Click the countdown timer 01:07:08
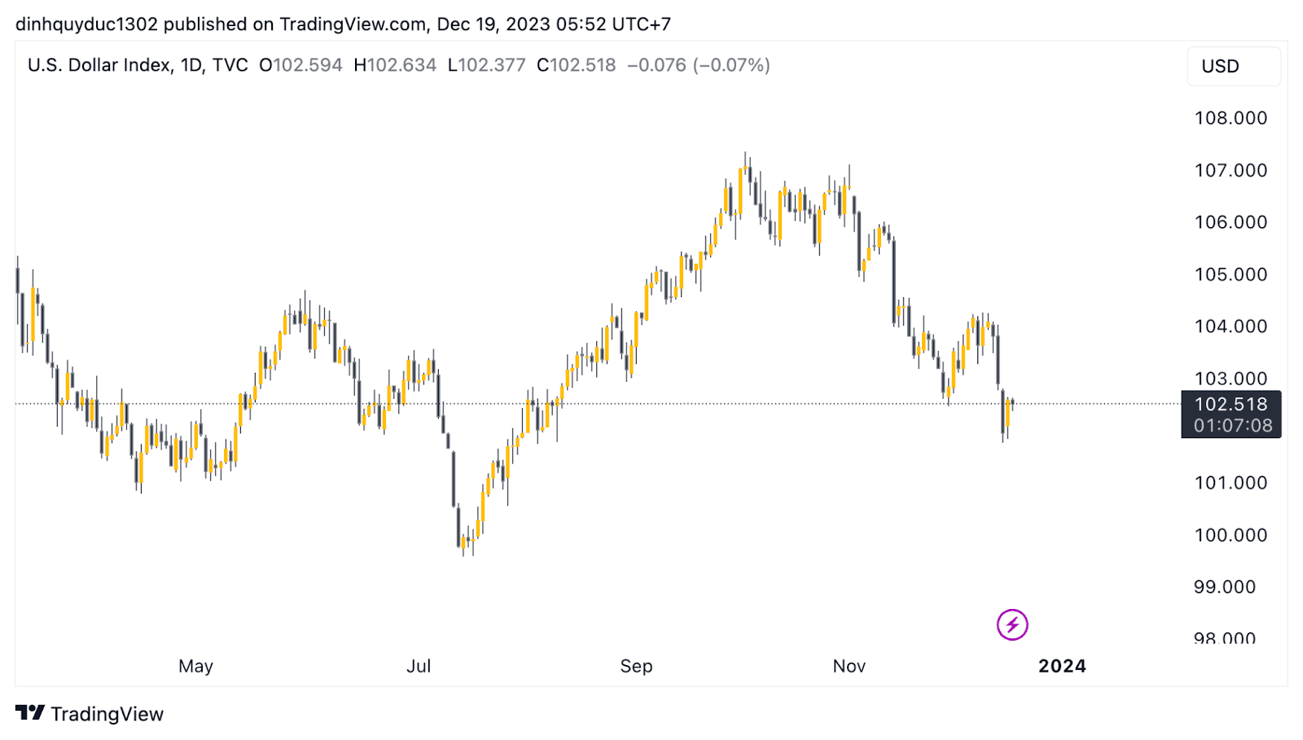 click(x=1233, y=425)
